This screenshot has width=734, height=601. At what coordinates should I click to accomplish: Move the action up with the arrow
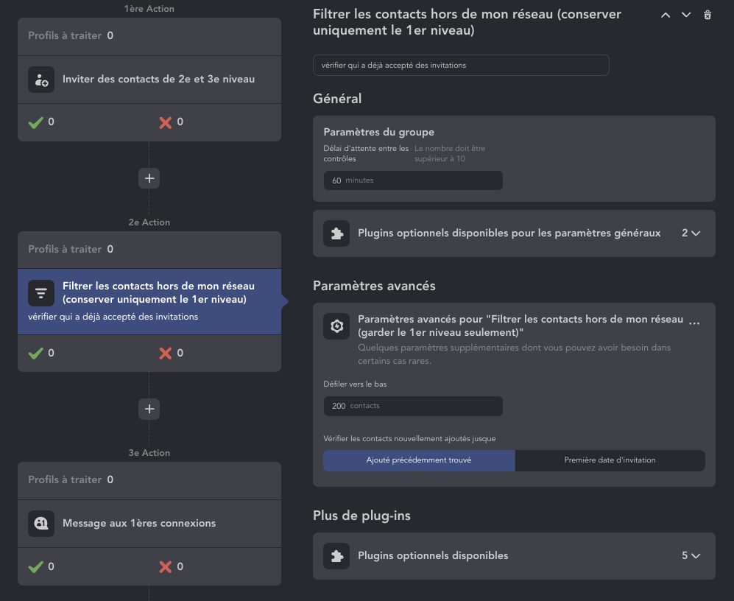[666, 15]
